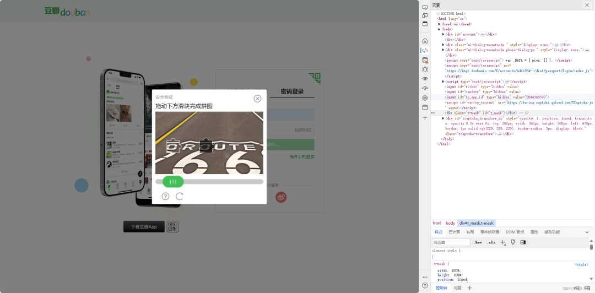Open the Memory gear-chip icon
This screenshot has width=595, height=293.
click(425, 98)
